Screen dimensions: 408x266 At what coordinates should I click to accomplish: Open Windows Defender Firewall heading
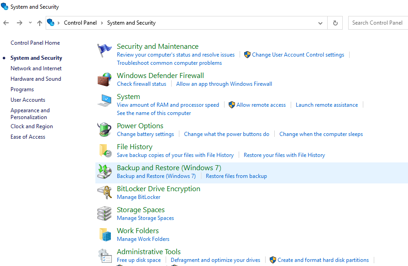tap(160, 75)
